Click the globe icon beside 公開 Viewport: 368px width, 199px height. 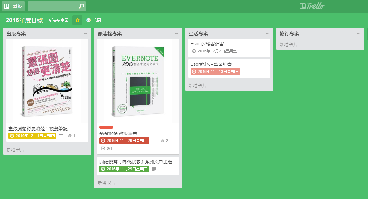tap(88, 20)
